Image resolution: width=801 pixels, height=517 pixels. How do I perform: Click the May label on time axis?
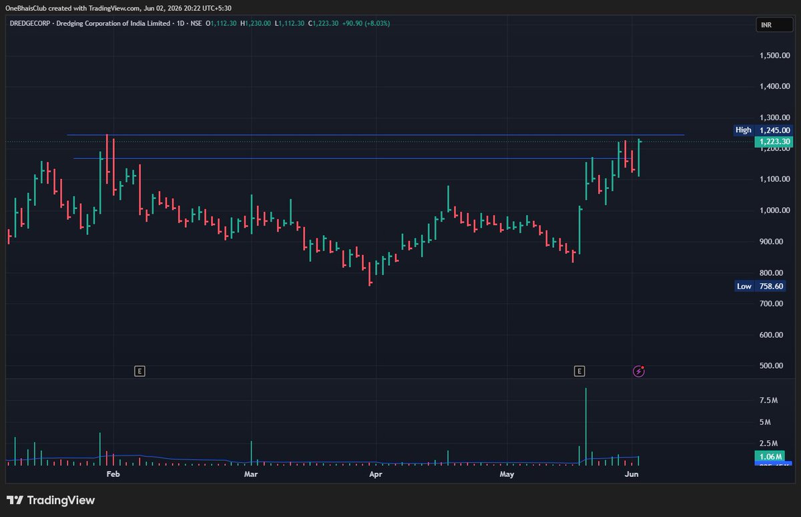click(507, 474)
